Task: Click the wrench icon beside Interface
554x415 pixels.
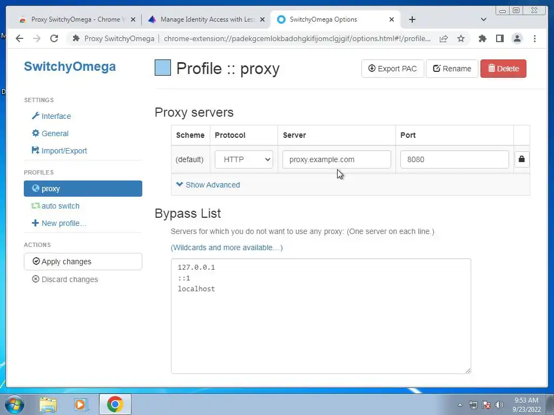Action: [35, 116]
